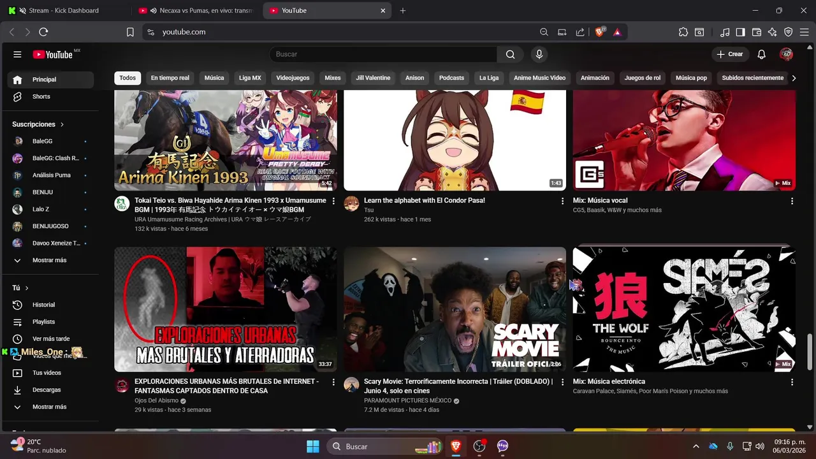This screenshot has height=459, width=816.
Task: Show hidden system tray icons
Action: (696, 446)
